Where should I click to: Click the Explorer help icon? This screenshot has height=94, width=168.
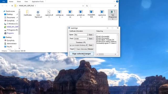(117, 2)
